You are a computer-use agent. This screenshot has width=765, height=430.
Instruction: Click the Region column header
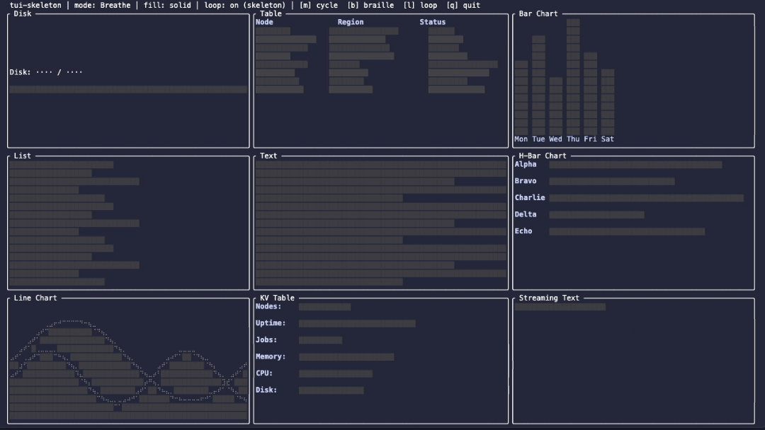point(351,22)
